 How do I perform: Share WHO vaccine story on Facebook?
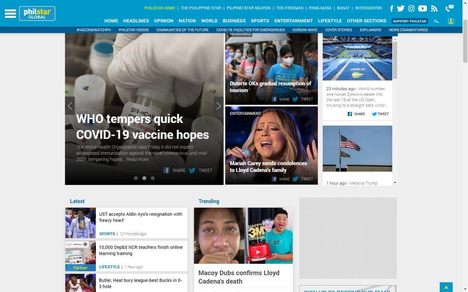click(174, 170)
